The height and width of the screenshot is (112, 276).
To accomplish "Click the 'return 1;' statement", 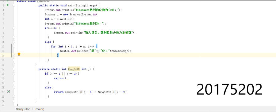I will (60, 78).
